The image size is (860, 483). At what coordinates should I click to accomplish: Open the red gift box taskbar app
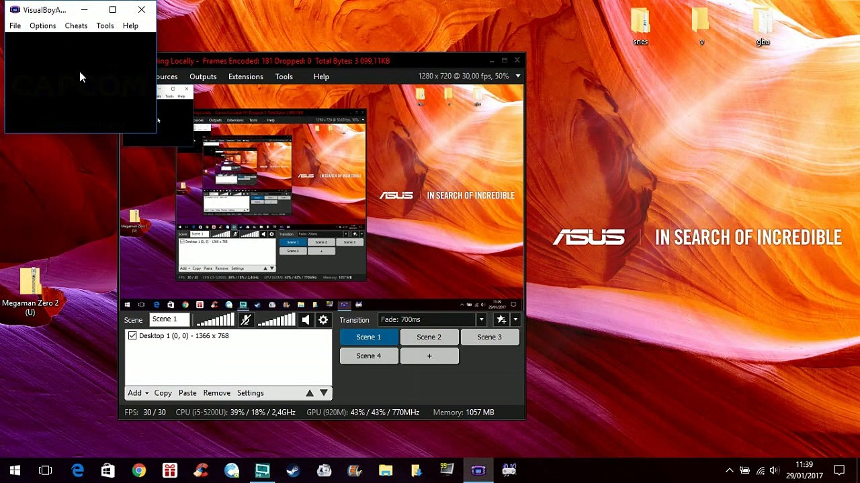tap(169, 470)
